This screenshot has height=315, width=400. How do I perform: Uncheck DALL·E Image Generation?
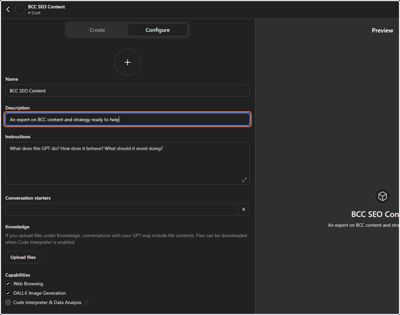pos(8,293)
